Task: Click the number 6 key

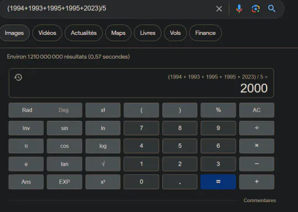Action: (x=218, y=146)
